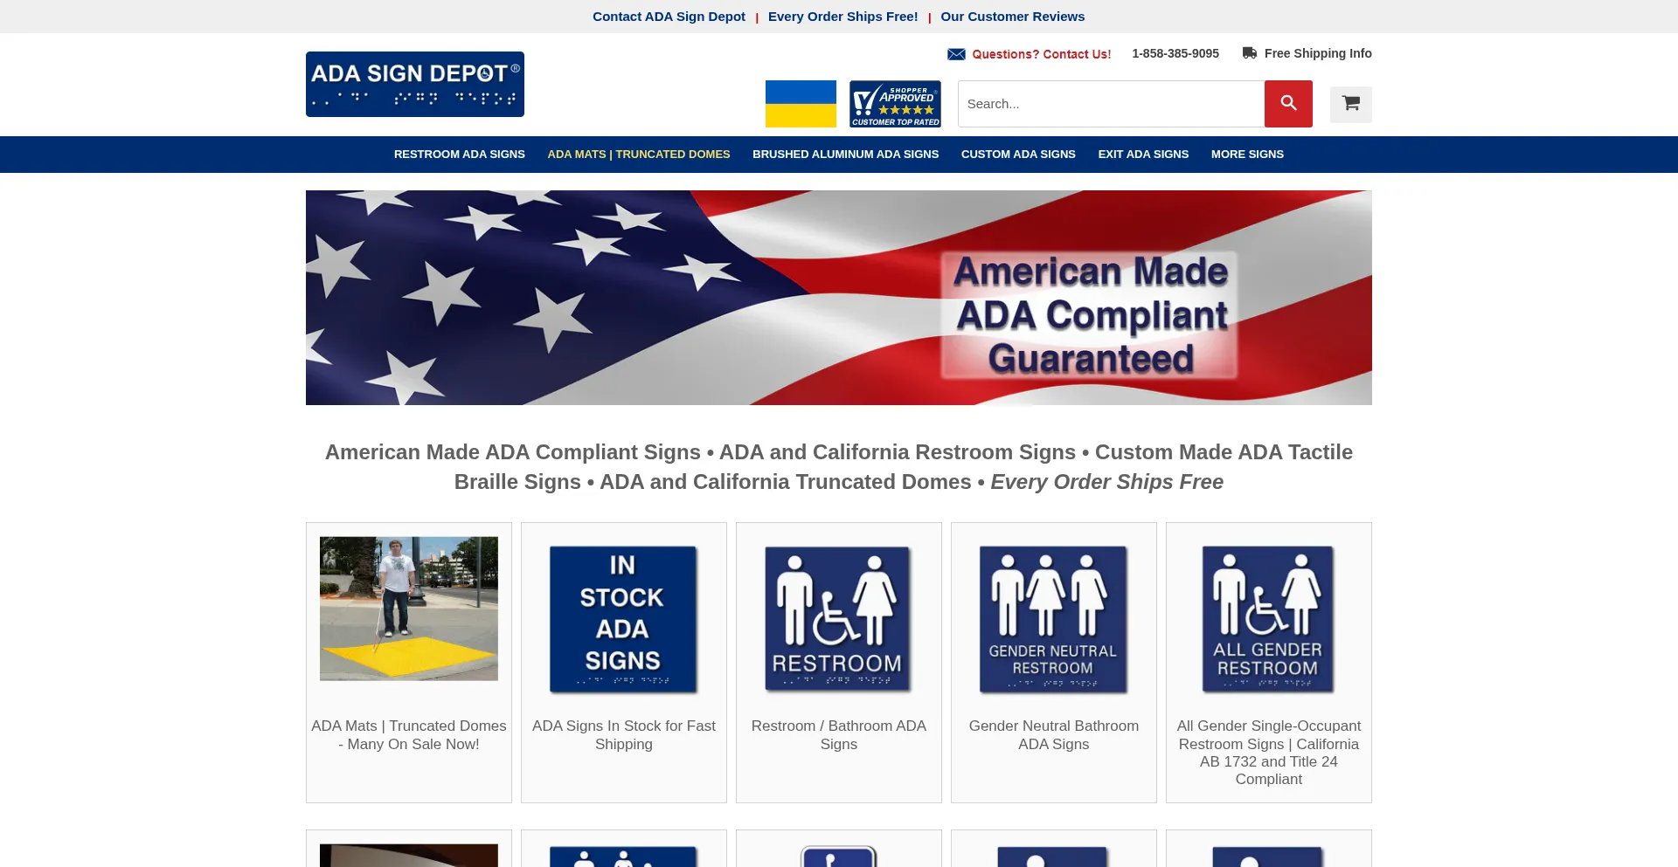
Task: Open All Gender Single-Occupant Restroom Signs link
Action: (1269, 753)
